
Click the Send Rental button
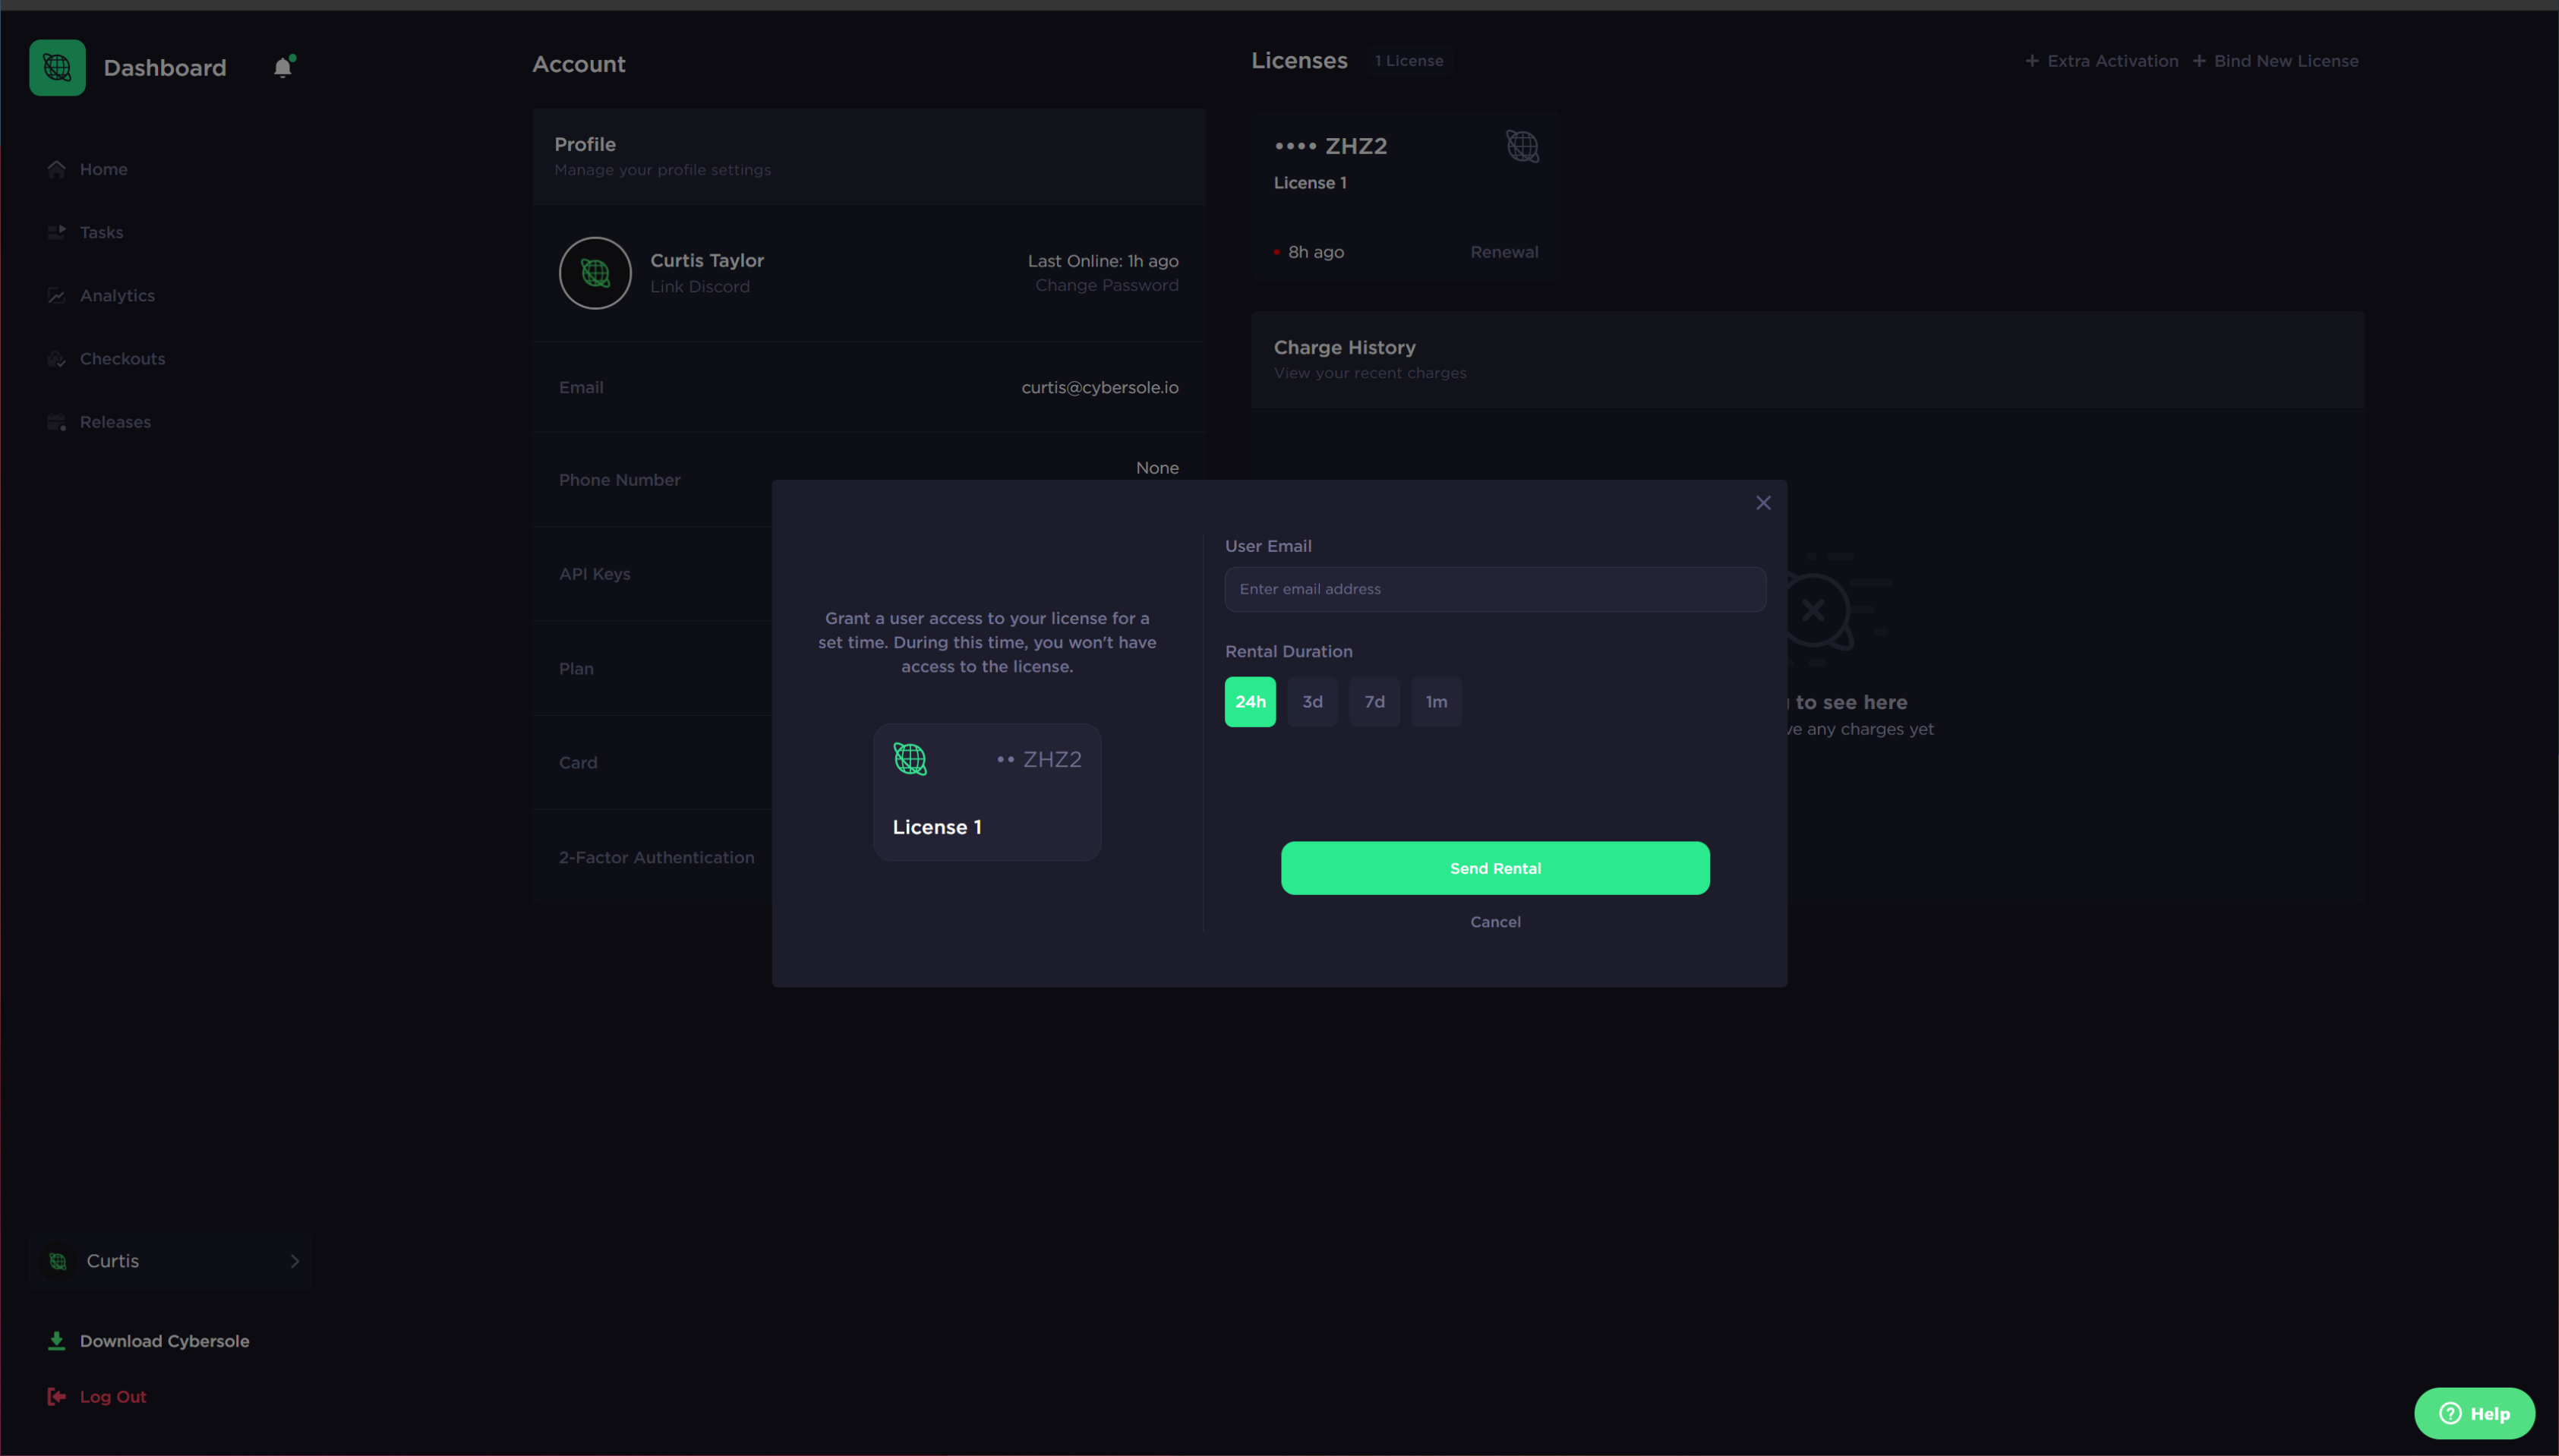pyautogui.click(x=1495, y=868)
